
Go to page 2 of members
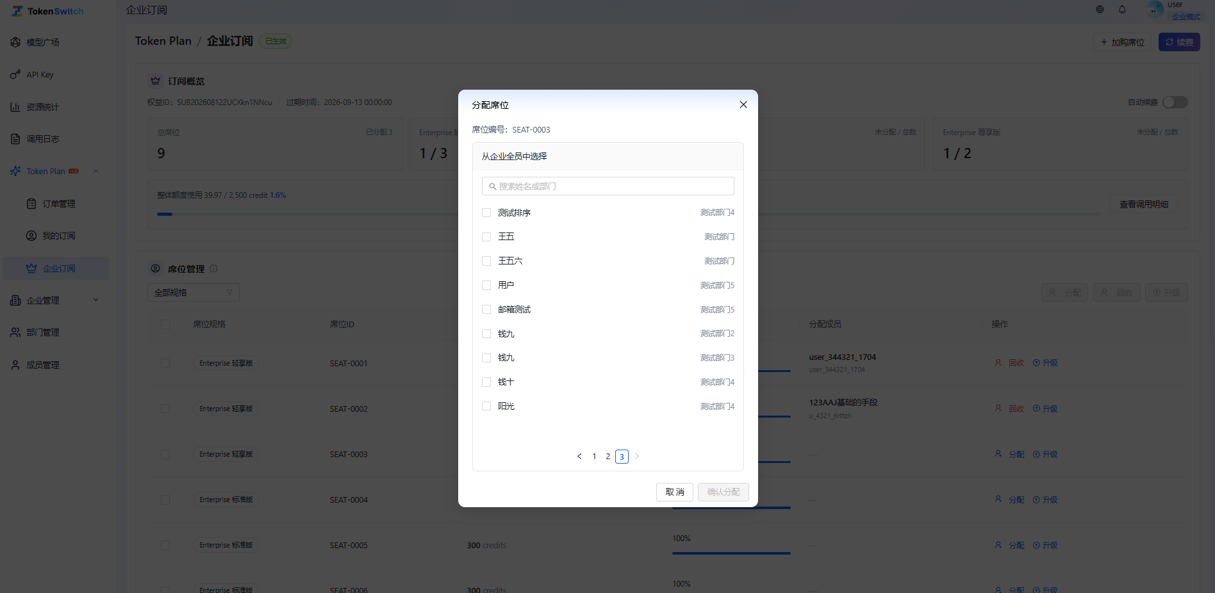pos(608,457)
